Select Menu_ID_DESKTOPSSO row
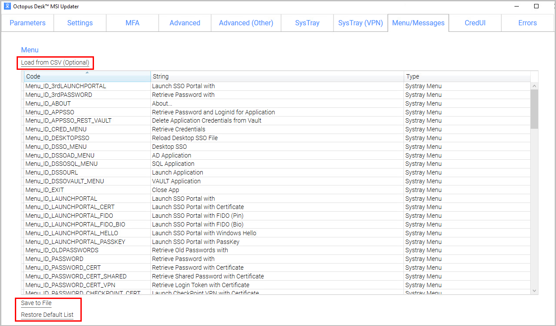The width and height of the screenshot is (556, 326). [277, 138]
